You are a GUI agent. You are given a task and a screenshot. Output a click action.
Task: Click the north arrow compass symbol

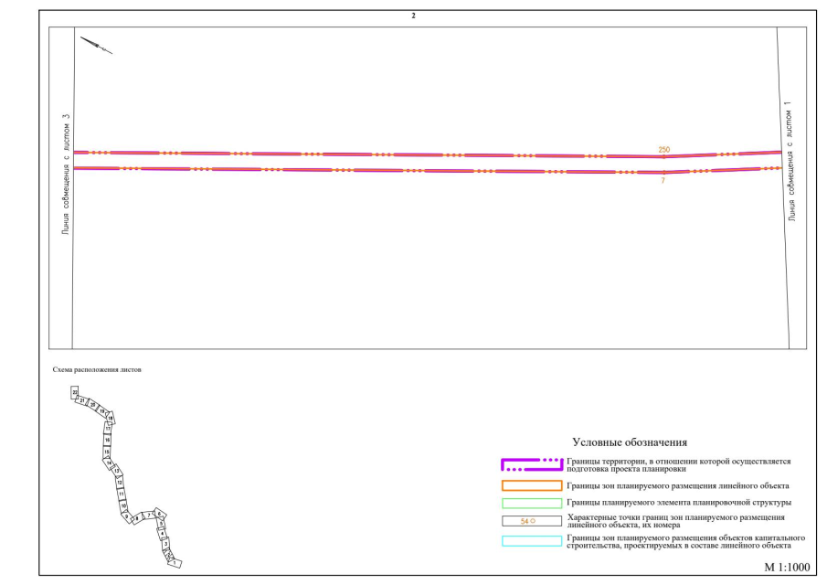pyautogui.click(x=96, y=46)
